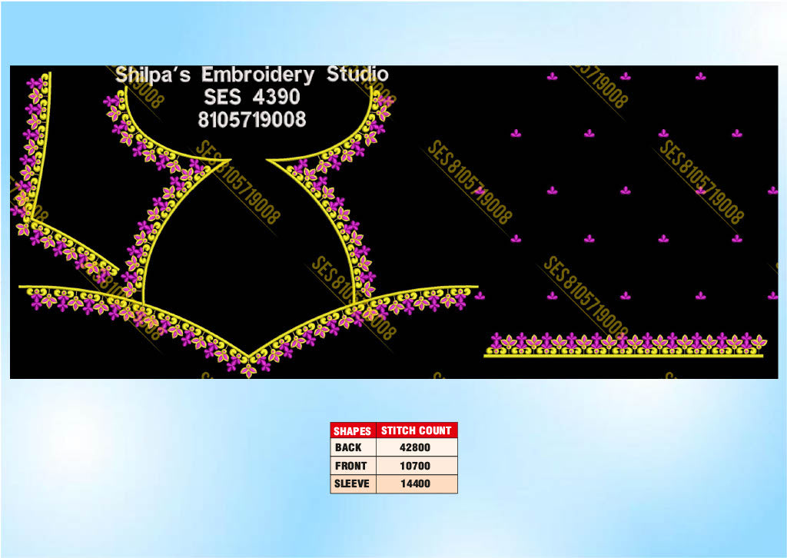
Task: Select the "SES 4390" design code text
Action: point(251,96)
